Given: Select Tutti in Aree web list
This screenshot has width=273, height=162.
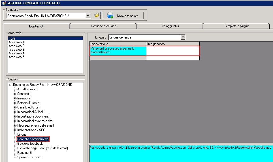Looking at the screenshot, I should [45, 38].
